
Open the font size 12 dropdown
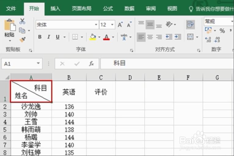[112, 25]
